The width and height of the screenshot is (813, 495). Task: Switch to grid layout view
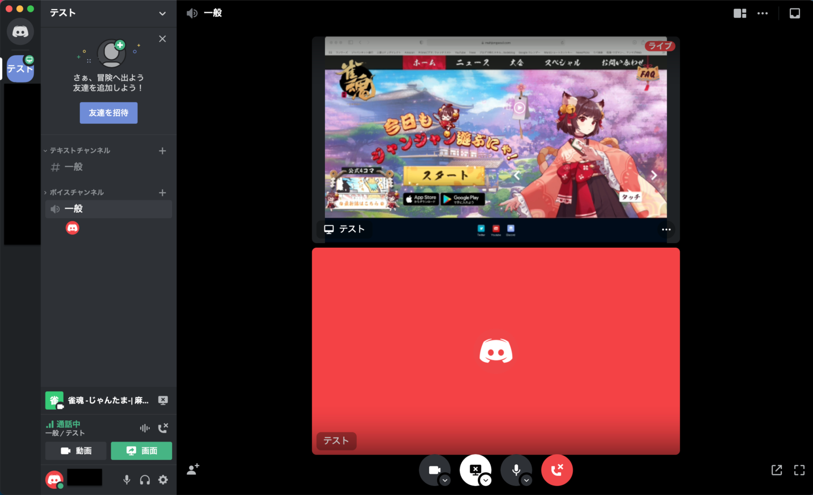[740, 13]
